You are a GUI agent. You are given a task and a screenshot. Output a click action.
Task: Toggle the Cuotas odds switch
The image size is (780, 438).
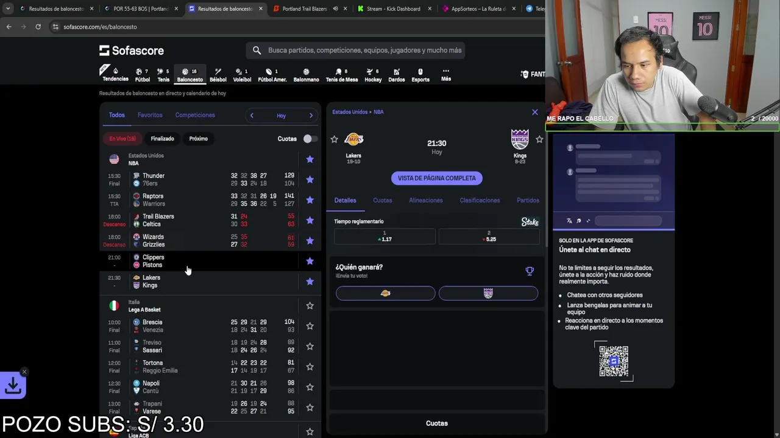click(310, 139)
